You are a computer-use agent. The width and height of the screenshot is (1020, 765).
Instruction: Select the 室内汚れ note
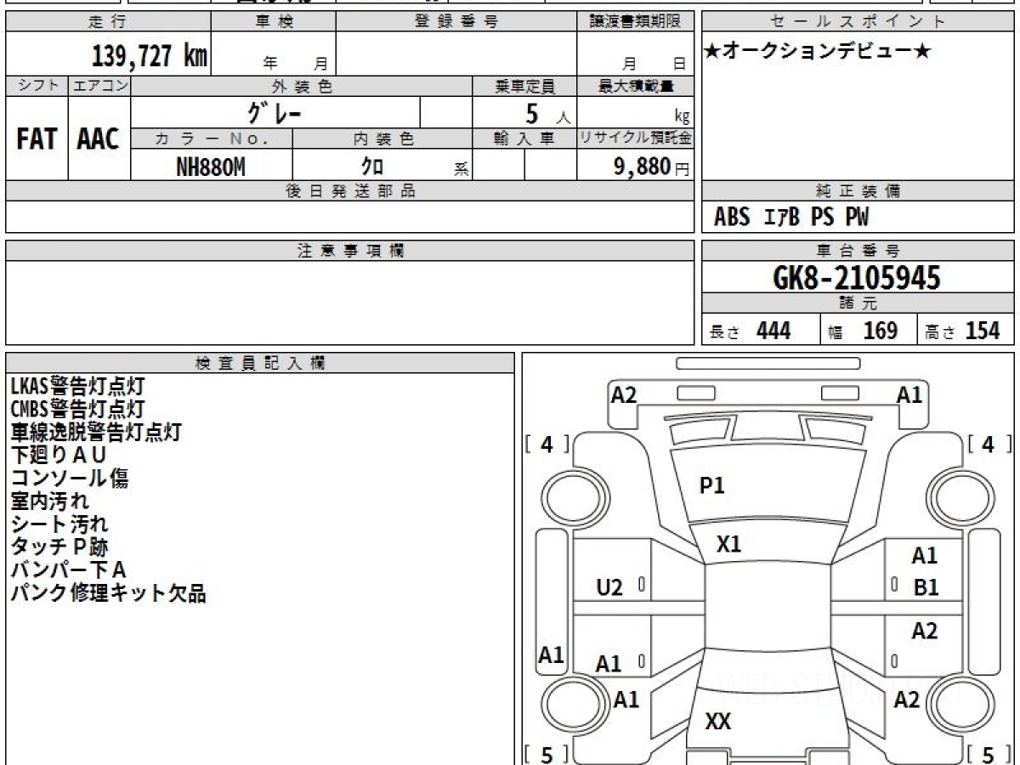49,501
